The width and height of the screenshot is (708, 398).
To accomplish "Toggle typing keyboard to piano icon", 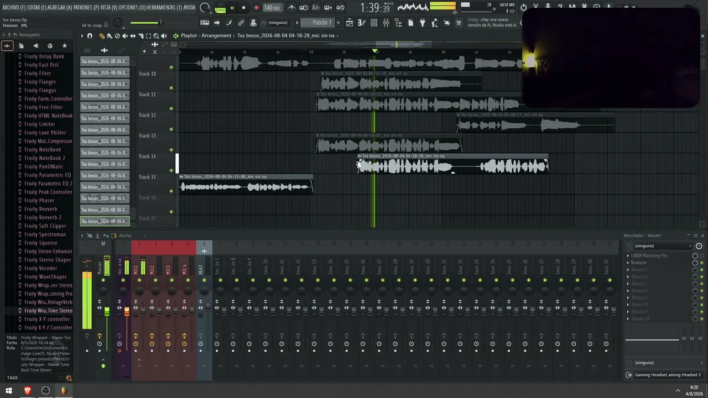I will [x=204, y=23].
